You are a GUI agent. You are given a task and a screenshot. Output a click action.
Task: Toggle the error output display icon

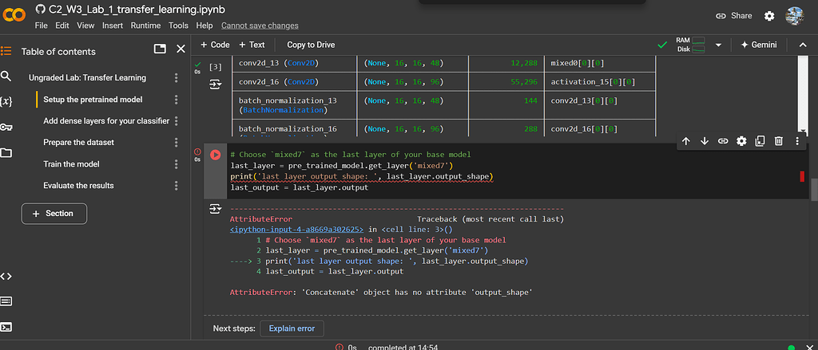point(215,209)
